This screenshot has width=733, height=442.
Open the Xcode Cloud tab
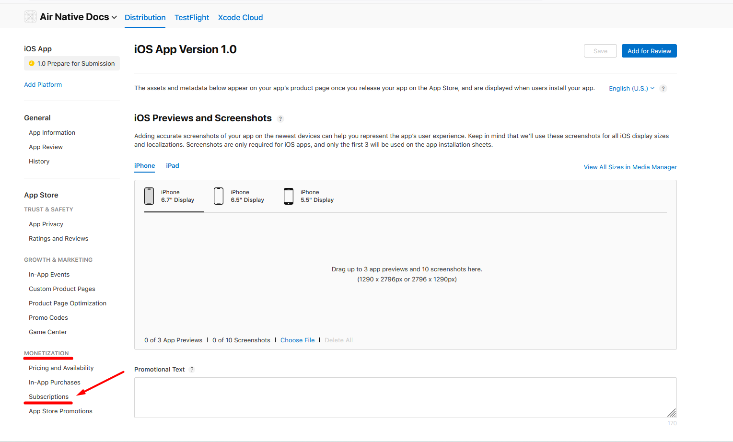point(240,17)
